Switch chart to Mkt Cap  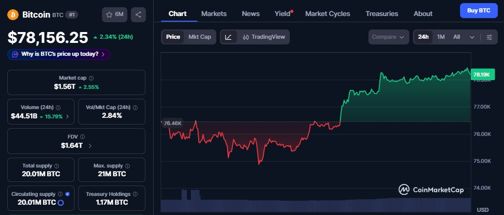200,37
